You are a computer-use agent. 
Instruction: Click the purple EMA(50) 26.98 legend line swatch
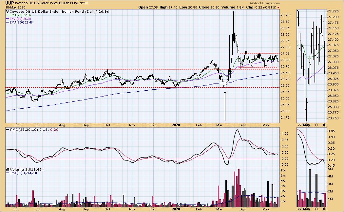click(x=8, y=19)
